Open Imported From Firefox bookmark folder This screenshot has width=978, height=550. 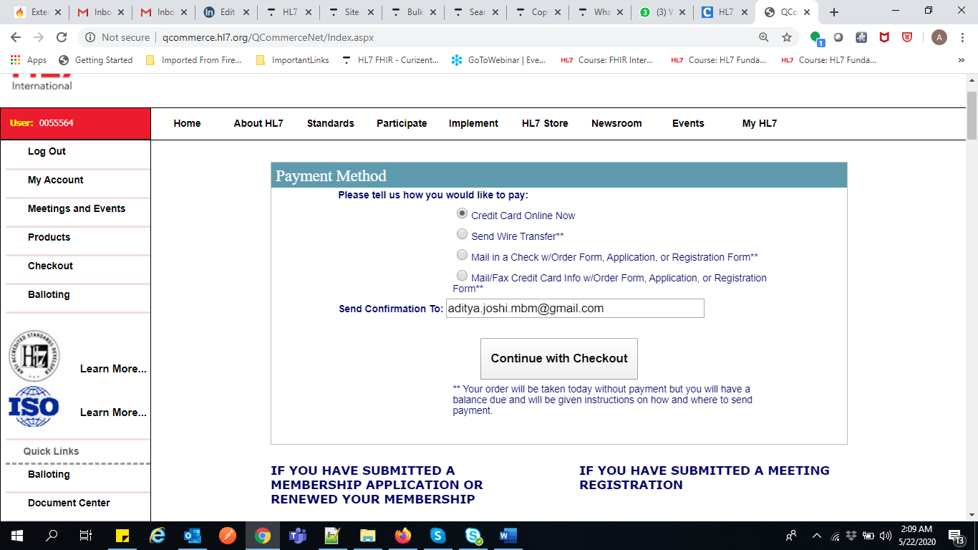coord(194,60)
